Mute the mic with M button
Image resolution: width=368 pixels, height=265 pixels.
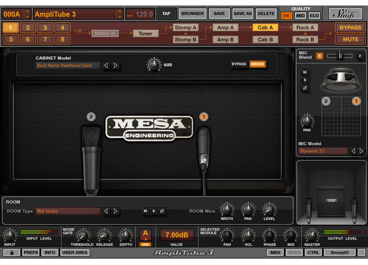coord(305,72)
